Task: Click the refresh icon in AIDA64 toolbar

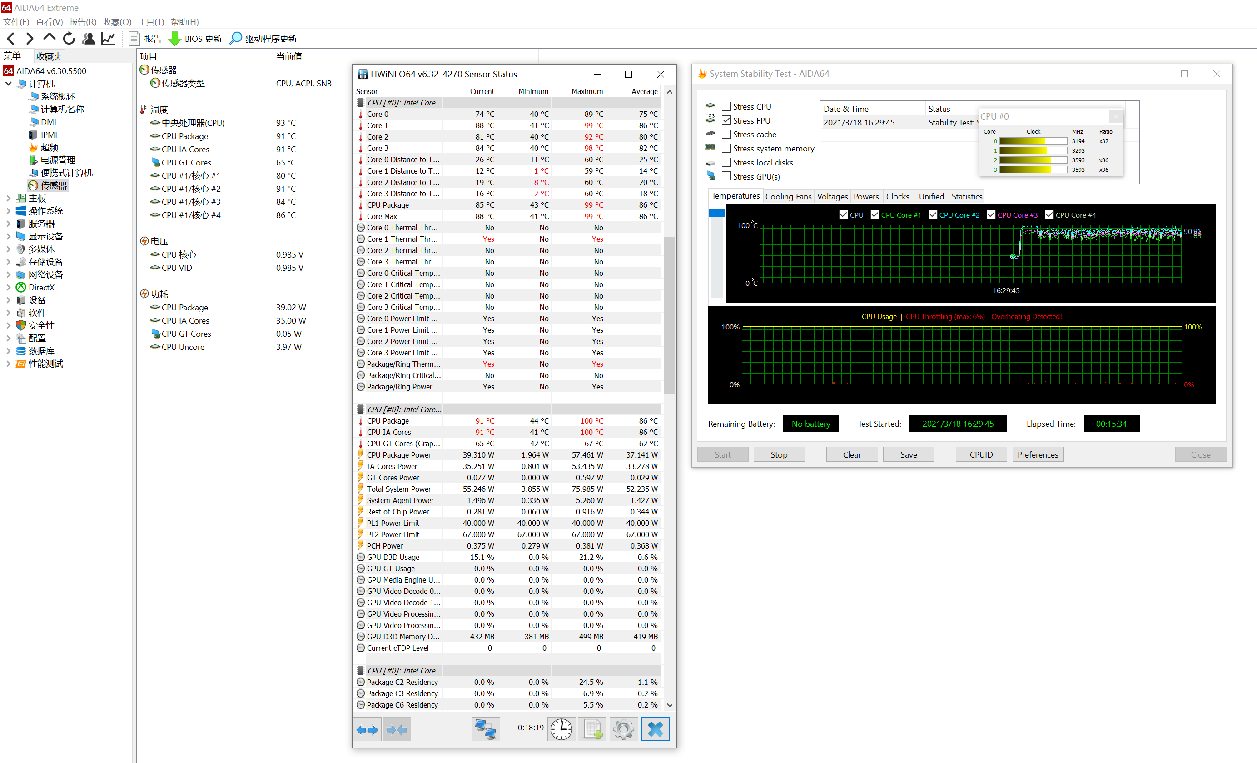Action: click(x=68, y=38)
